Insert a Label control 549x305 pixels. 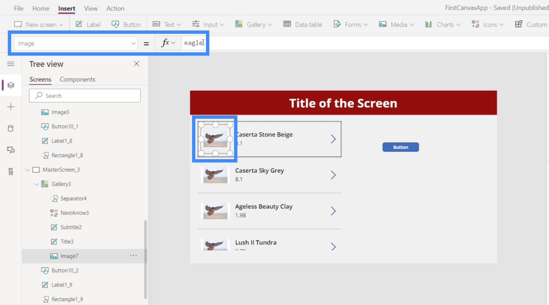(x=88, y=25)
